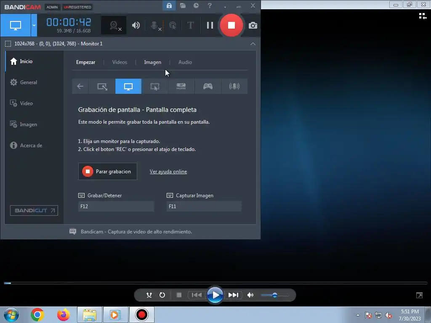Image resolution: width=431 pixels, height=323 pixels.
Task: Select fullscreen recording mode icon
Action: pos(128,86)
